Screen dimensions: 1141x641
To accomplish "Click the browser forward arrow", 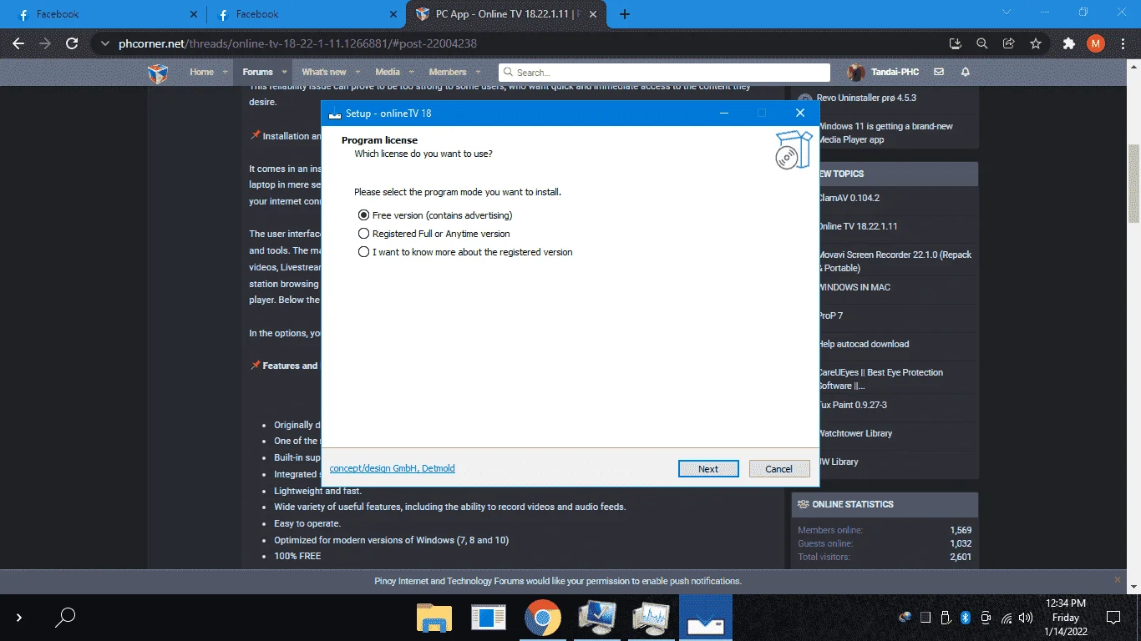I will click(45, 43).
